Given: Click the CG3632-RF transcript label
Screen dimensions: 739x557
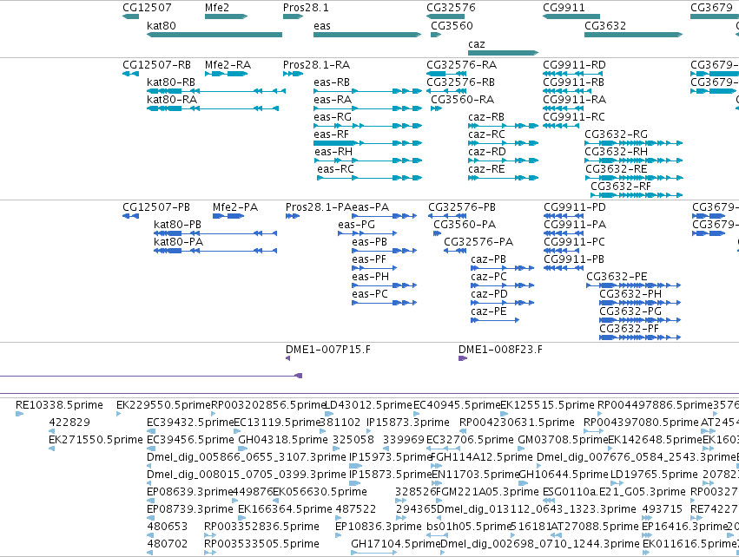Looking at the screenshot, I should pyautogui.click(x=621, y=187).
